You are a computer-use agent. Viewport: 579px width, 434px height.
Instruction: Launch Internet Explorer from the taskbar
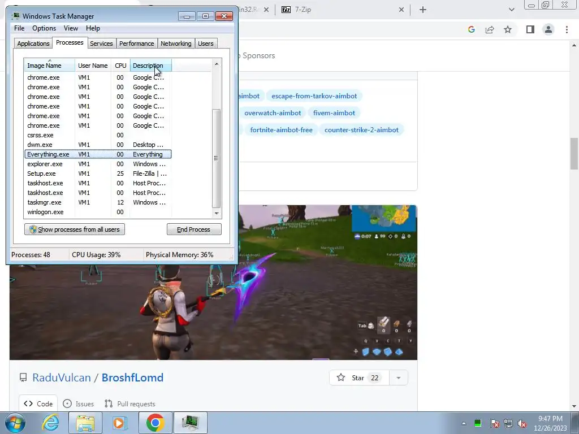click(x=50, y=423)
